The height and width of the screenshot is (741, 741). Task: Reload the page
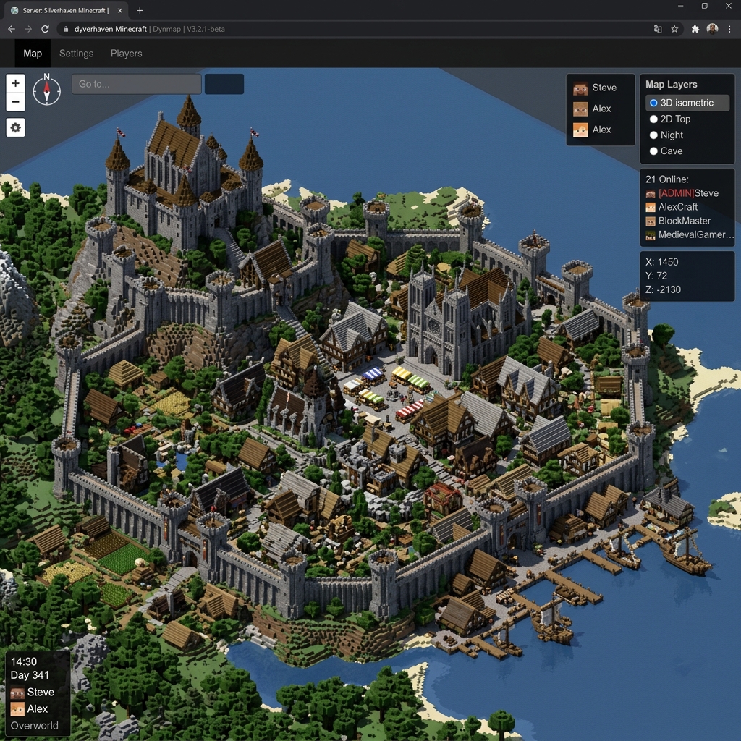[45, 29]
